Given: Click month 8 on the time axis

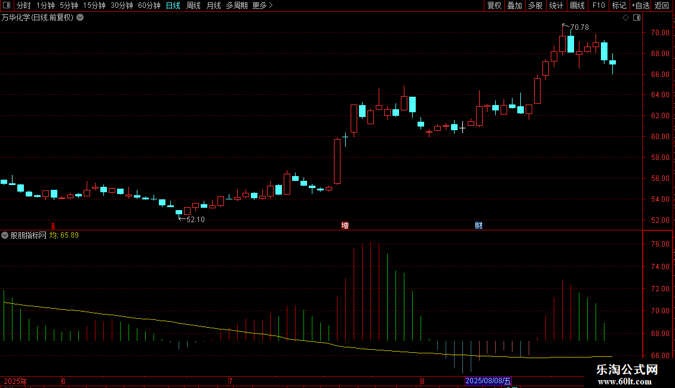Looking at the screenshot, I should tap(422, 381).
